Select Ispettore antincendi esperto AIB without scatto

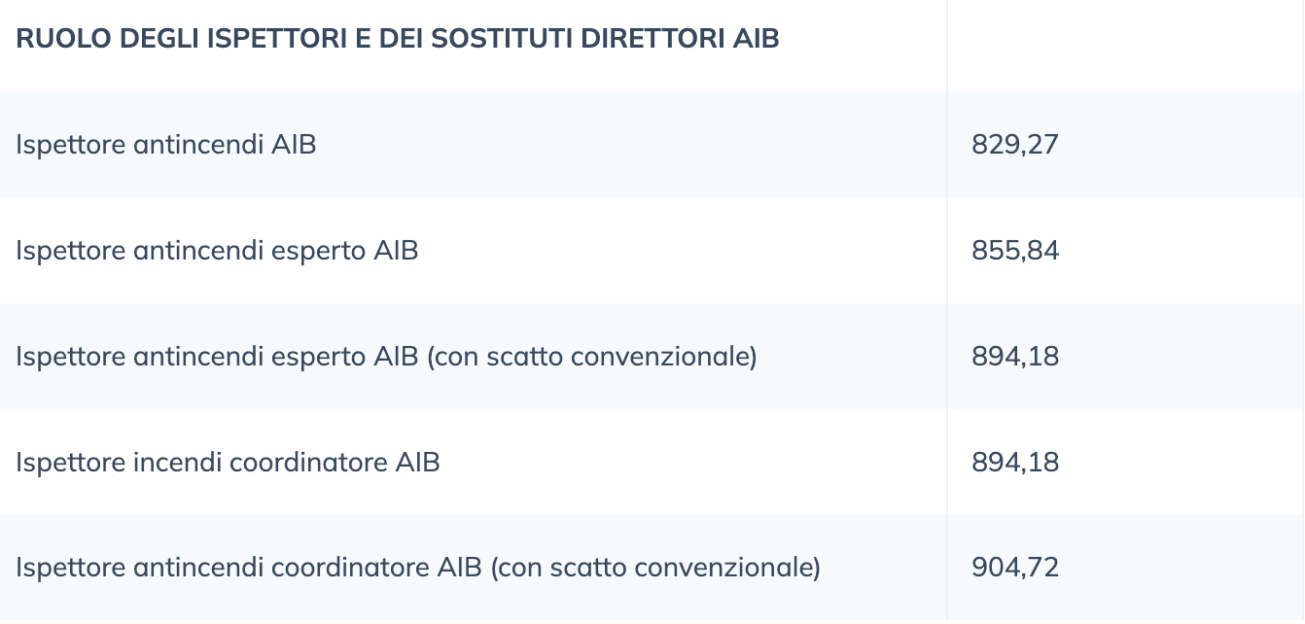coord(217,251)
